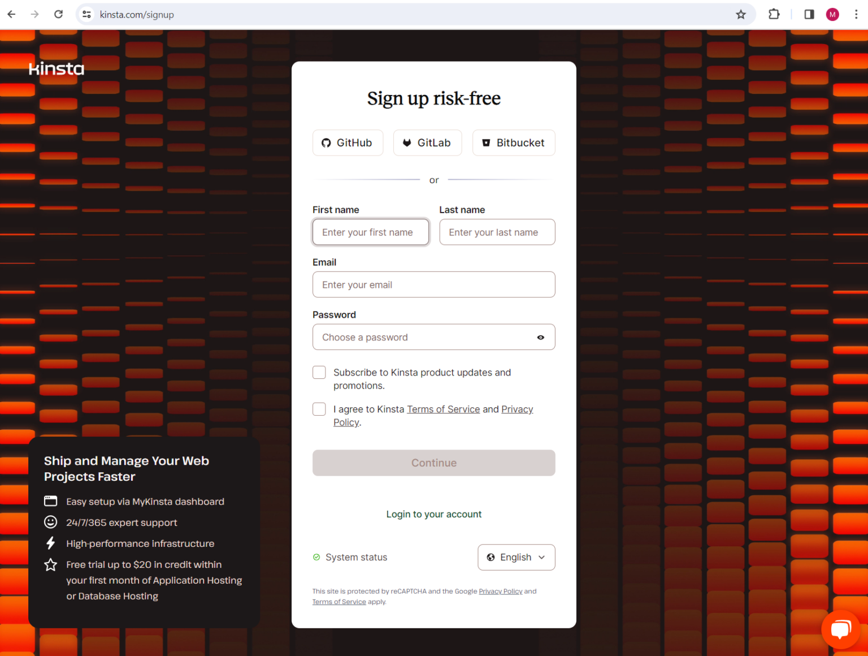This screenshot has width=868, height=656.
Task: Click 'Easy setup via MyKinsta dashboard' text
Action: pos(145,502)
